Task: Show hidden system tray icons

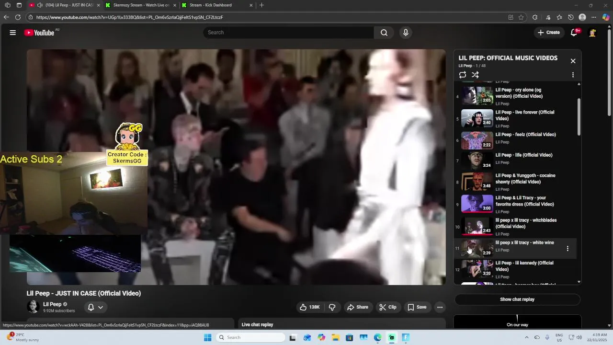Action: point(527,337)
